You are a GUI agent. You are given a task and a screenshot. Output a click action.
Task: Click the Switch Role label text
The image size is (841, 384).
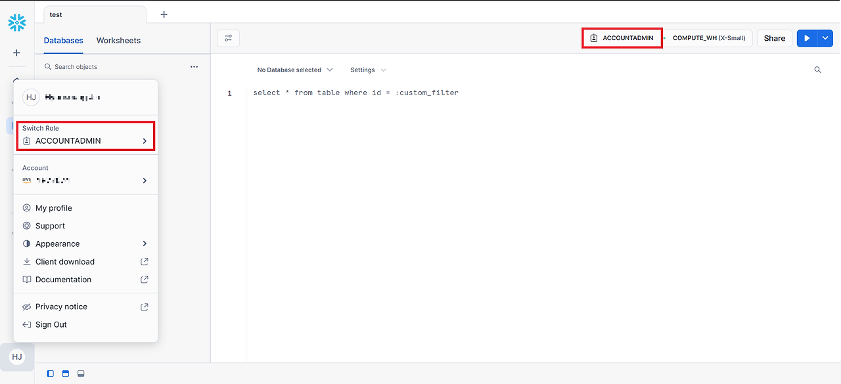41,128
